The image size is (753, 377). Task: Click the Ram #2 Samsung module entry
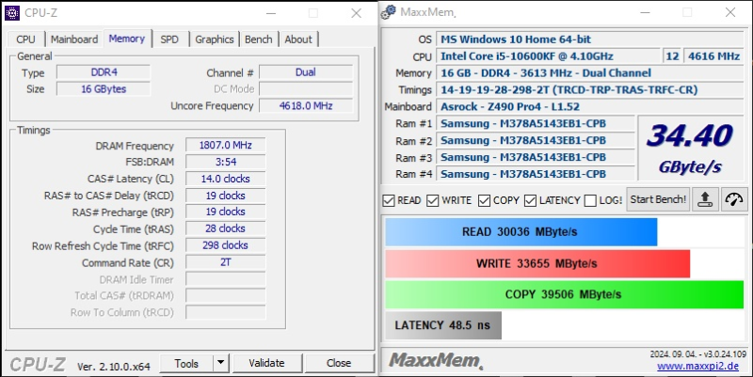(x=536, y=140)
